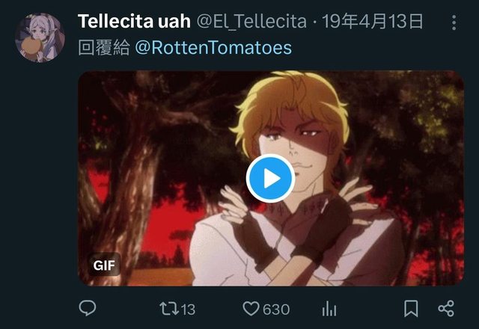479x329 pixels.
Task: Open the Tellecita uah profile avatar
Action: 40,37
